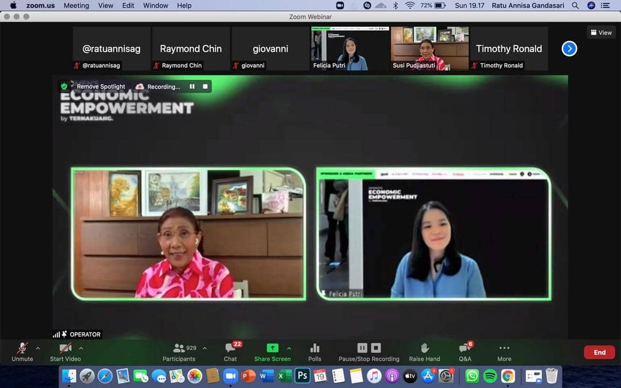Start Video using the camera icon

(65, 348)
